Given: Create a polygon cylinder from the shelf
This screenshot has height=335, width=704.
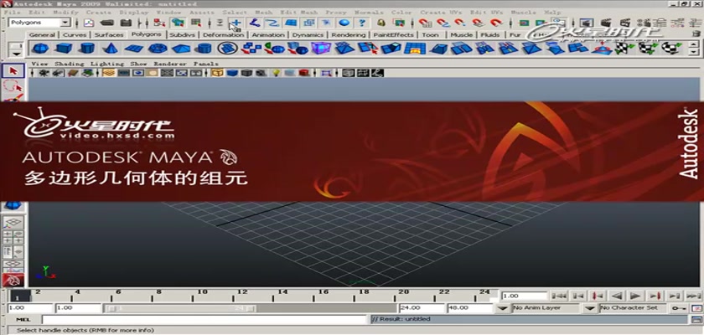Looking at the screenshot, I should tap(87, 48).
